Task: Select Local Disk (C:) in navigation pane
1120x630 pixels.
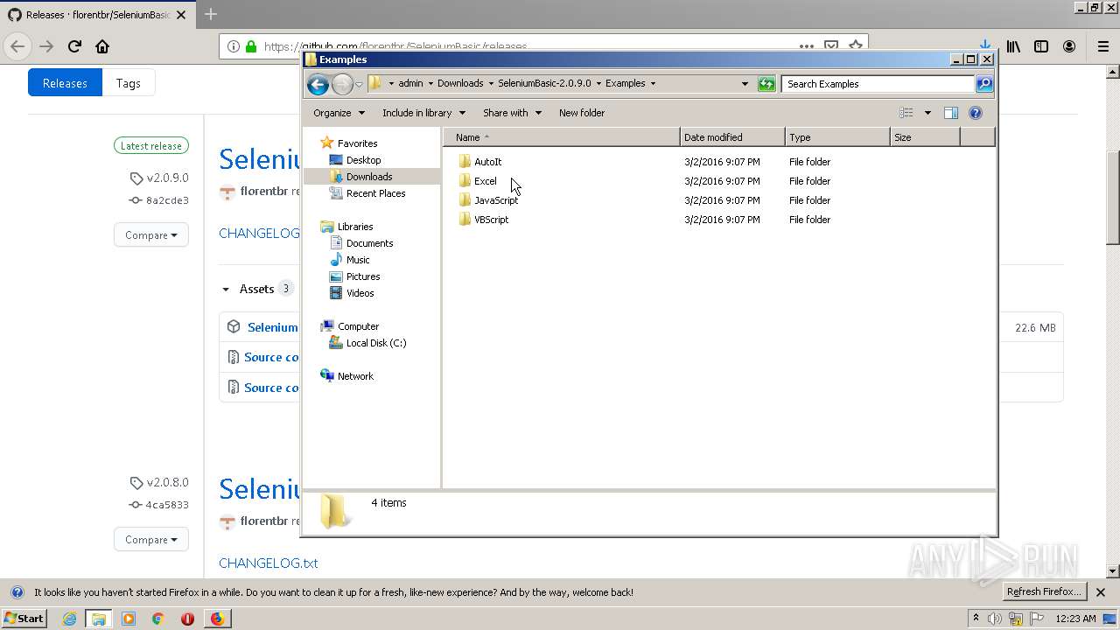Action: tap(367, 343)
